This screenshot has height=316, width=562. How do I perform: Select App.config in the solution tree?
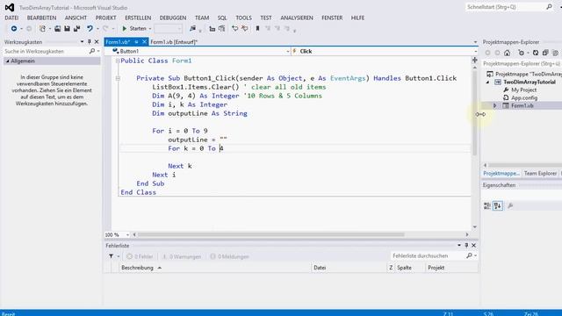tap(524, 97)
